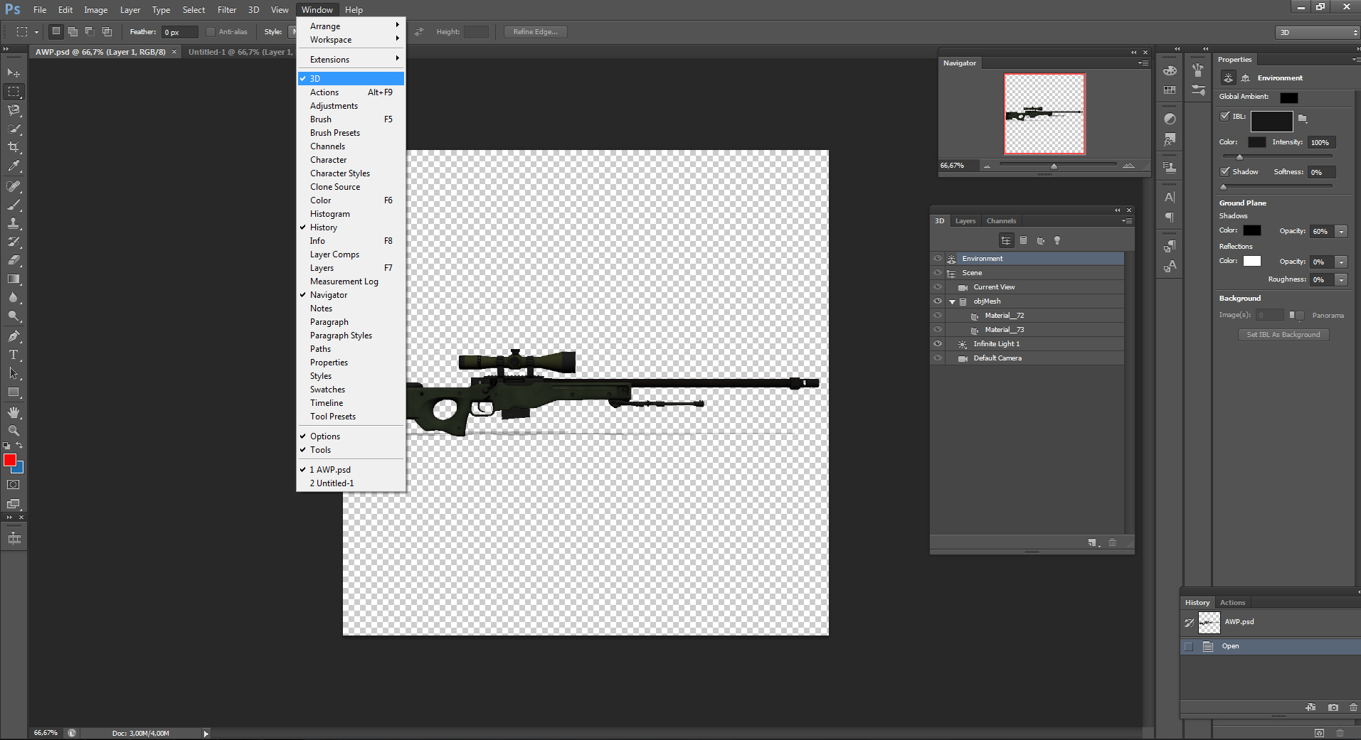Switch to the Untitled-1 document tab
Screen dimensions: 1361x740
(x=240, y=52)
